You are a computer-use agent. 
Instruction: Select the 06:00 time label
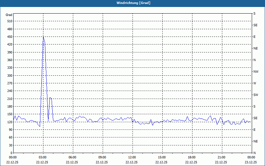click(x=73, y=157)
